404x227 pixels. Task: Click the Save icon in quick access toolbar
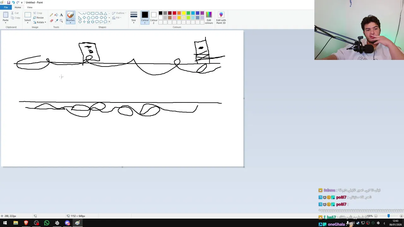coord(9,3)
